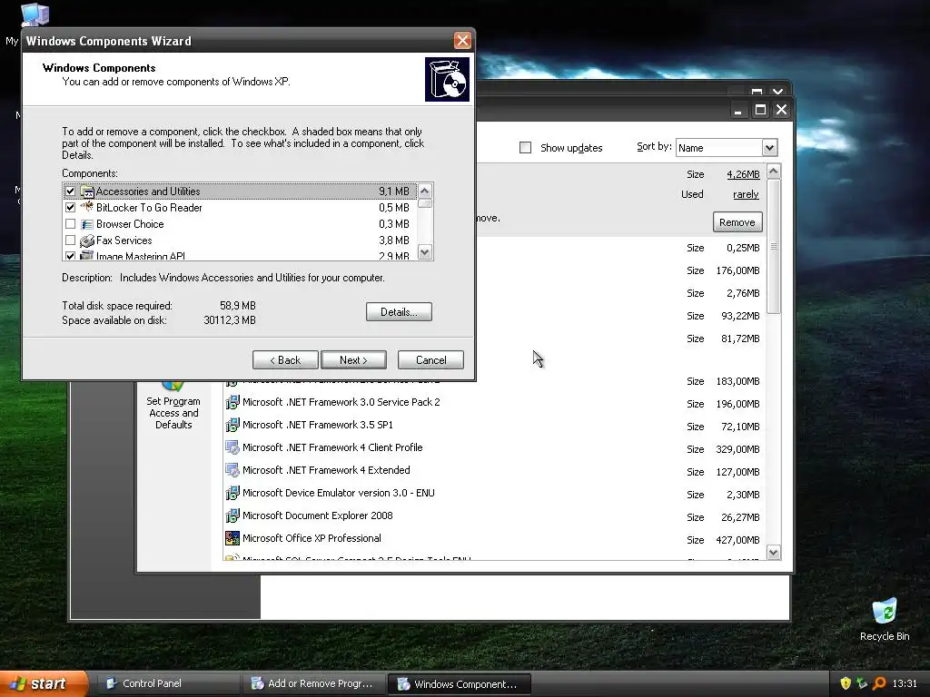
Task: Click the rarely used link
Action: point(746,194)
